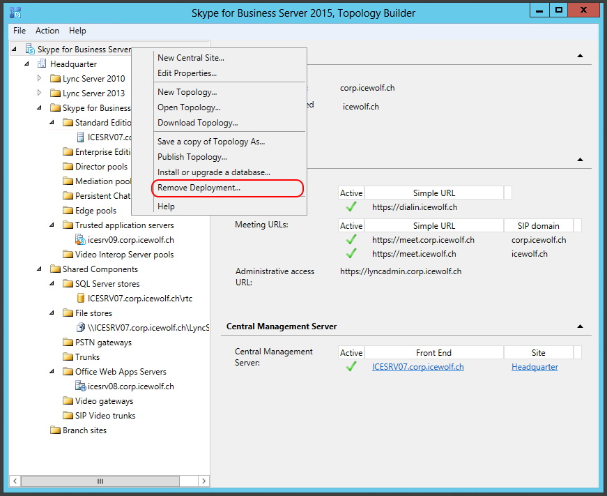Click the tree scrollbar right arrow
607x496 pixels.
click(204, 481)
